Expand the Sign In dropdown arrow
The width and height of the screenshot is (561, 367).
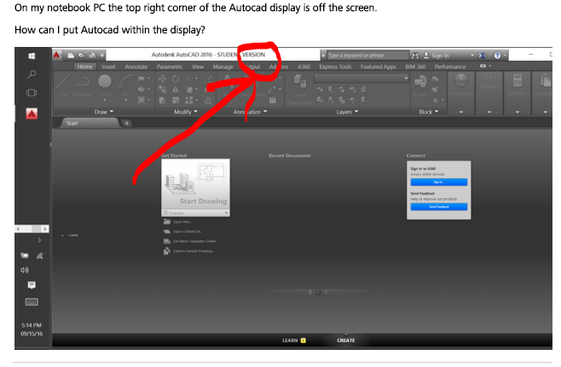coord(472,55)
